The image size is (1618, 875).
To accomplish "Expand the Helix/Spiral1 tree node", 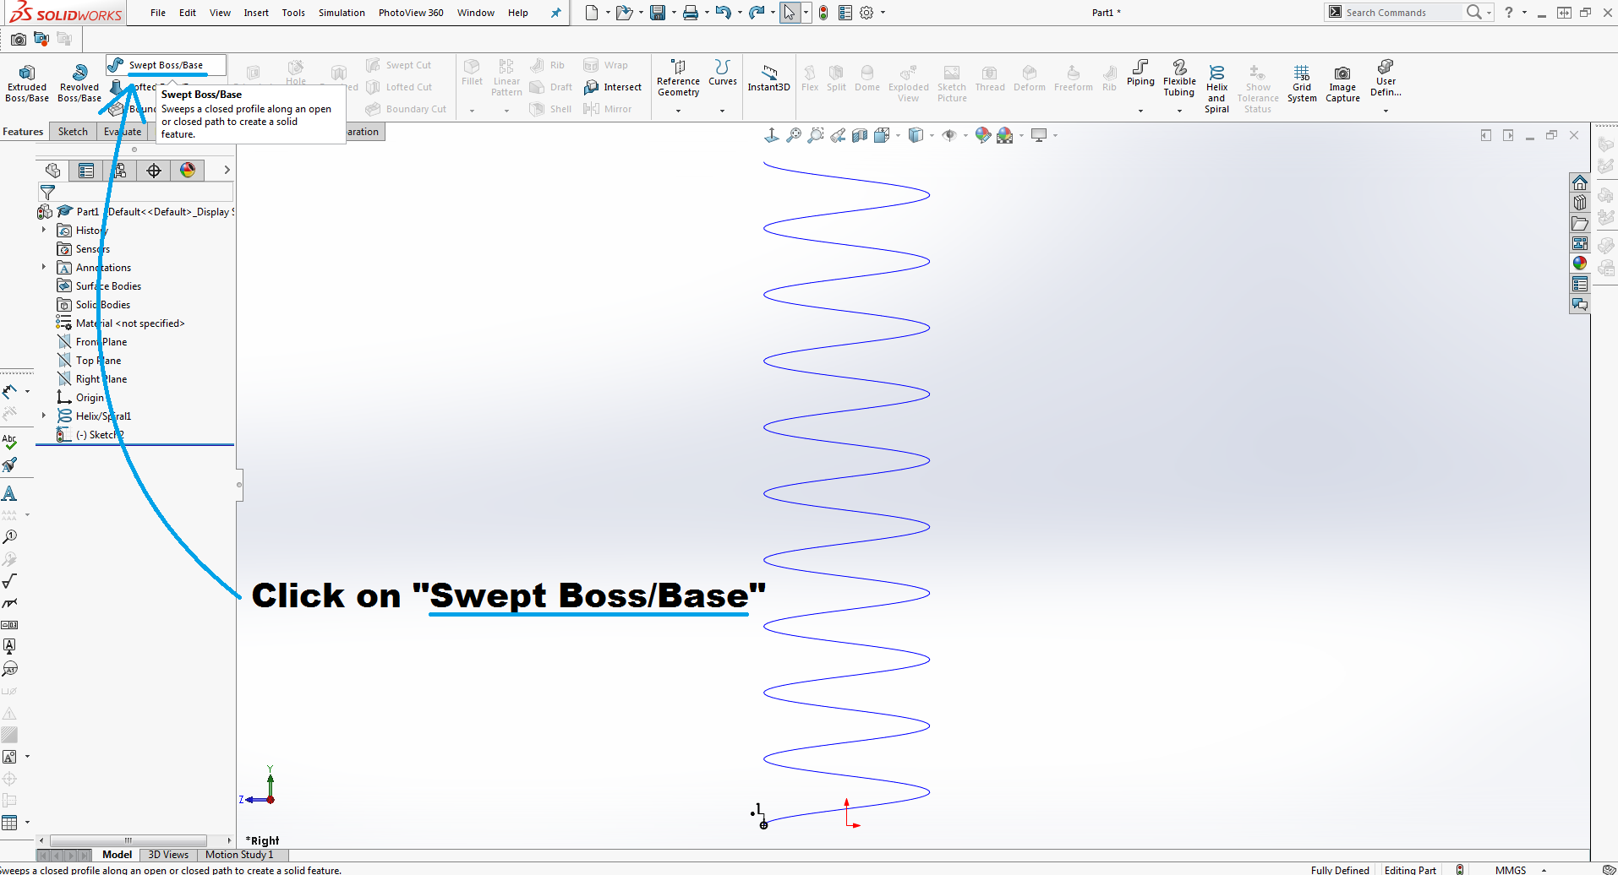I will [44, 416].
